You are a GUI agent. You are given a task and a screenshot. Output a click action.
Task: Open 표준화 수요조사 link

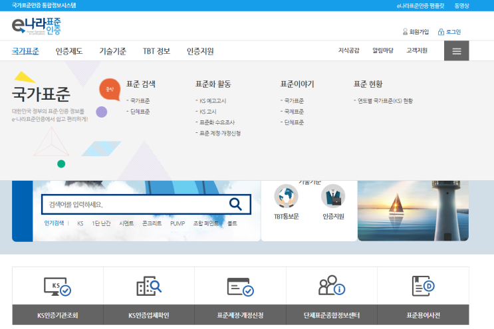tap(215, 122)
